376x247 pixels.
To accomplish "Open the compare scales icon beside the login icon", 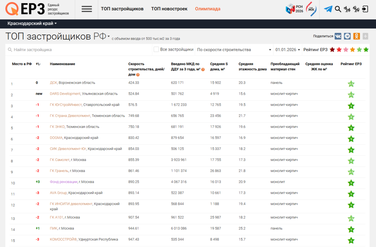I will pos(356,9).
